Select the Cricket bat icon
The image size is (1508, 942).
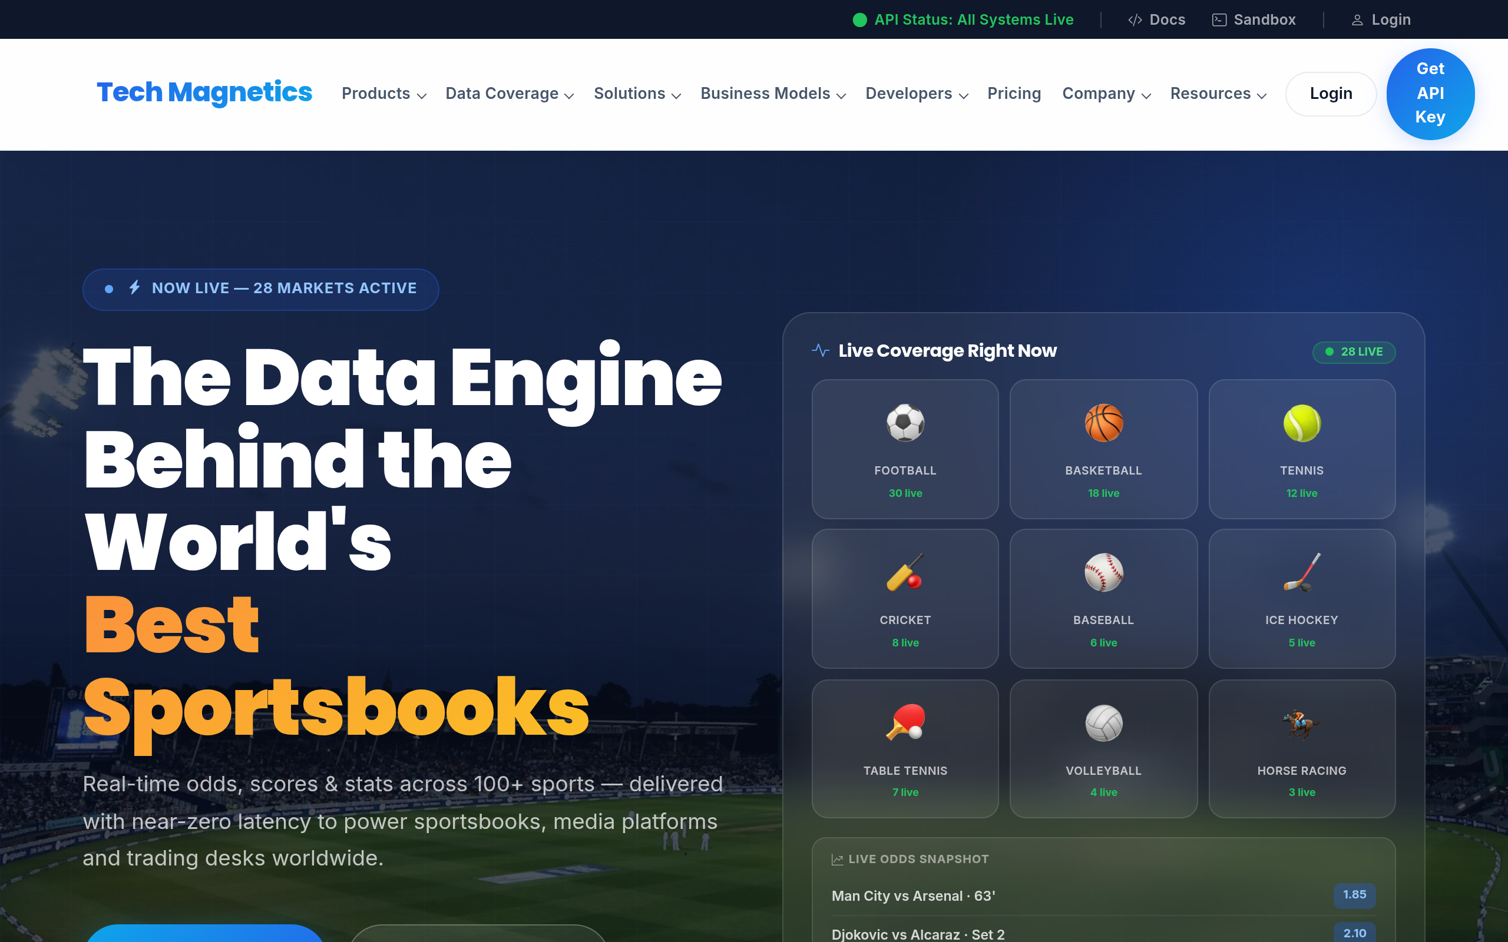[905, 572]
